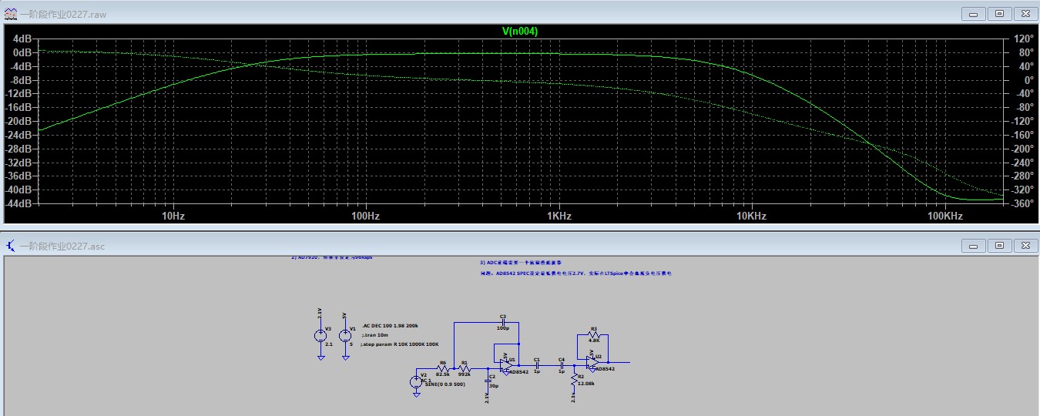The image size is (1040, 416).
Task: Maximize the waveform .raw window
Action: 999,14
